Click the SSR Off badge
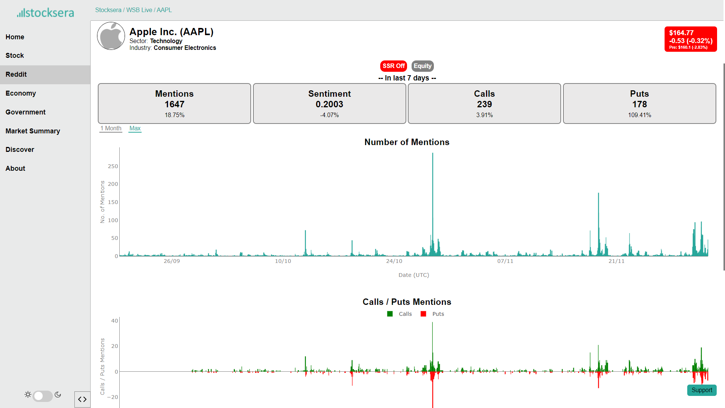The width and height of the screenshot is (725, 408). (393, 66)
